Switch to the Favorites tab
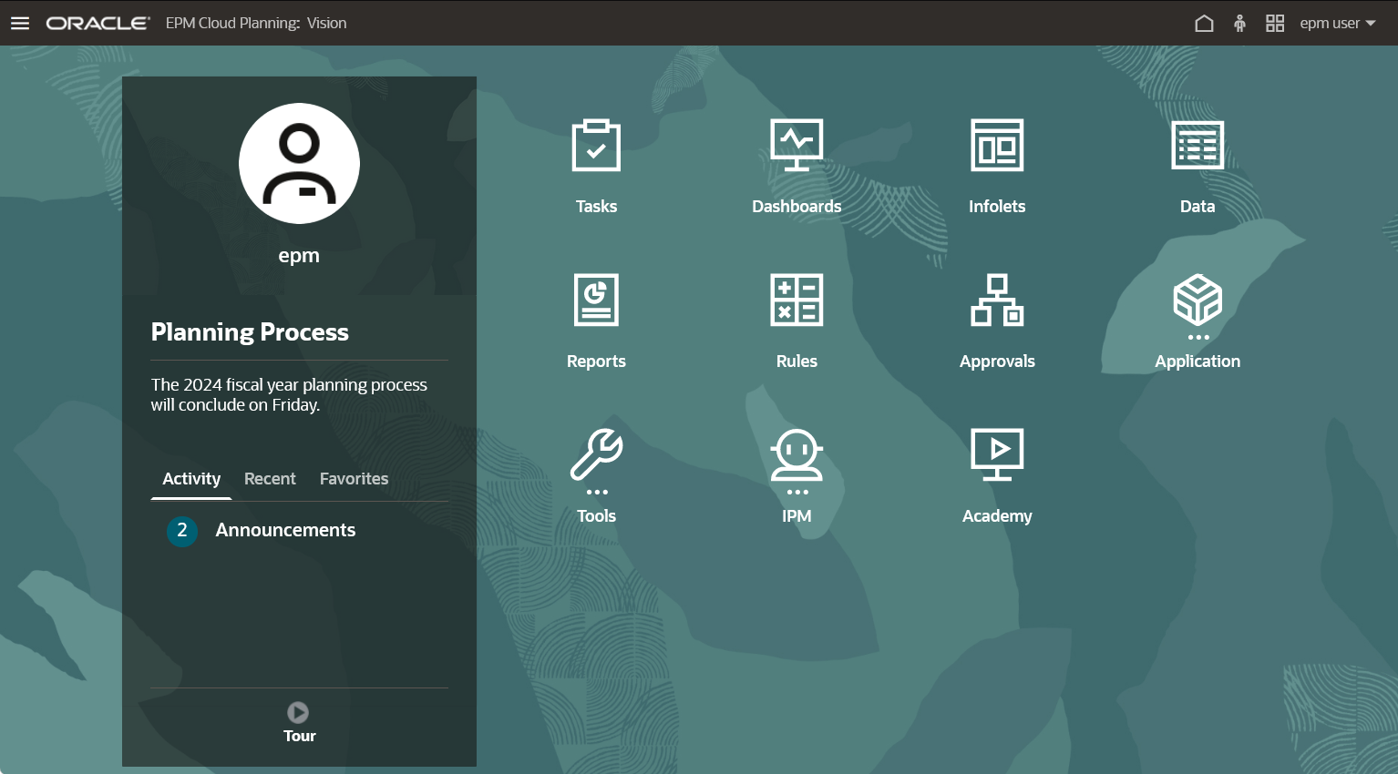The height and width of the screenshot is (774, 1398). point(354,478)
